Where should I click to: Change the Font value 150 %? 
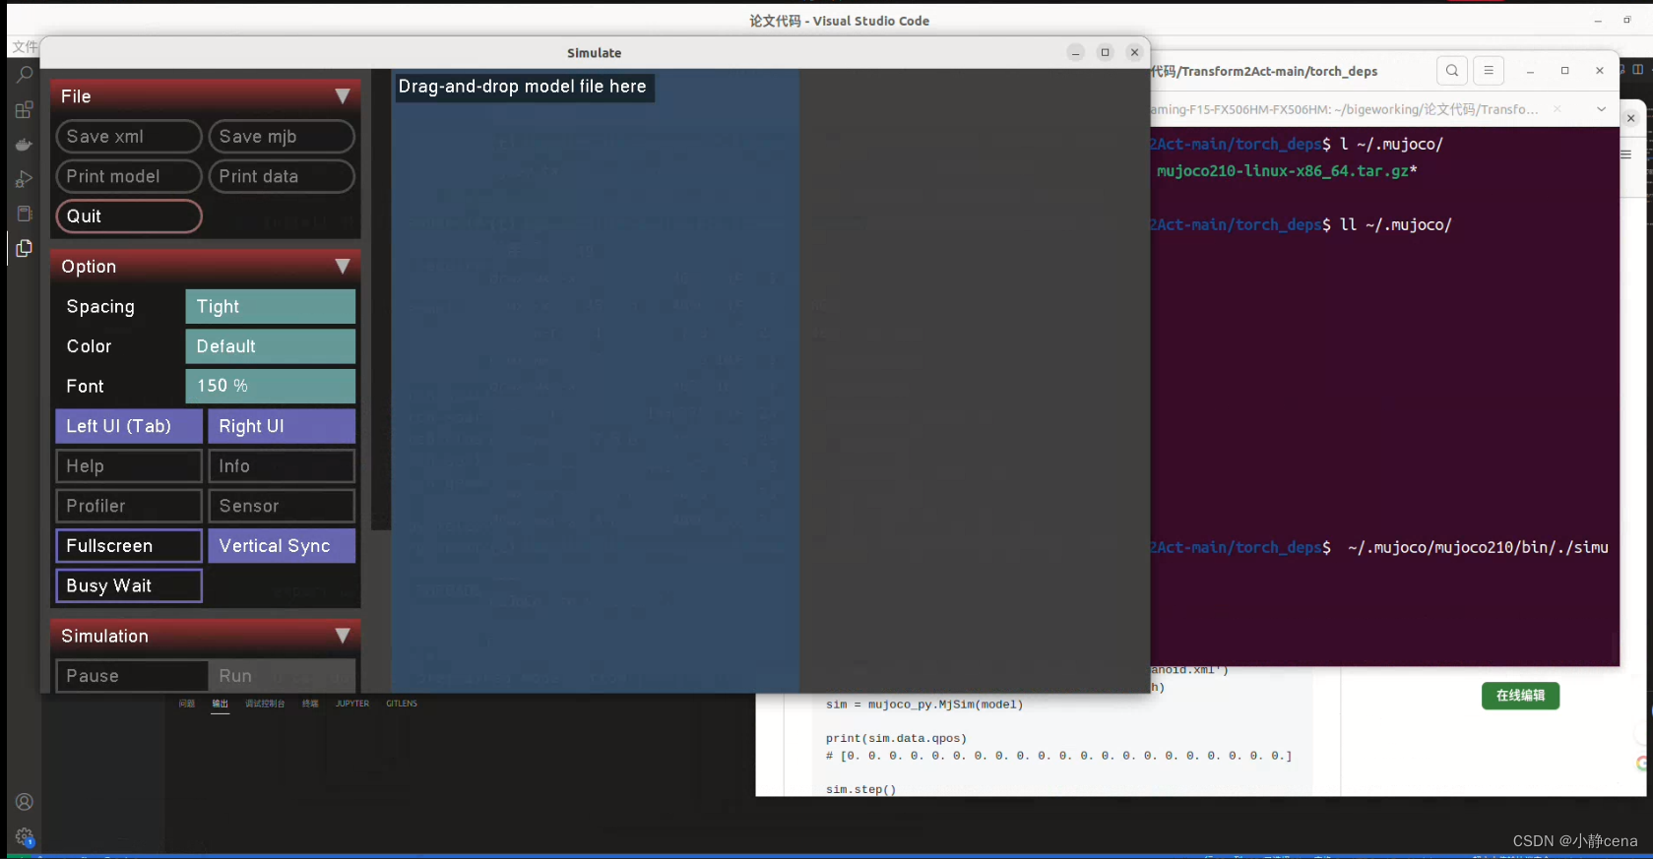[270, 386]
